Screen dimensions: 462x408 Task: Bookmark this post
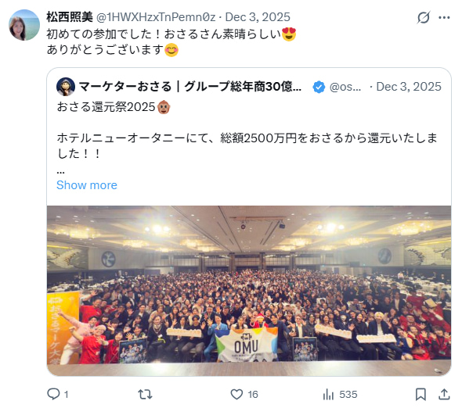[420, 394]
